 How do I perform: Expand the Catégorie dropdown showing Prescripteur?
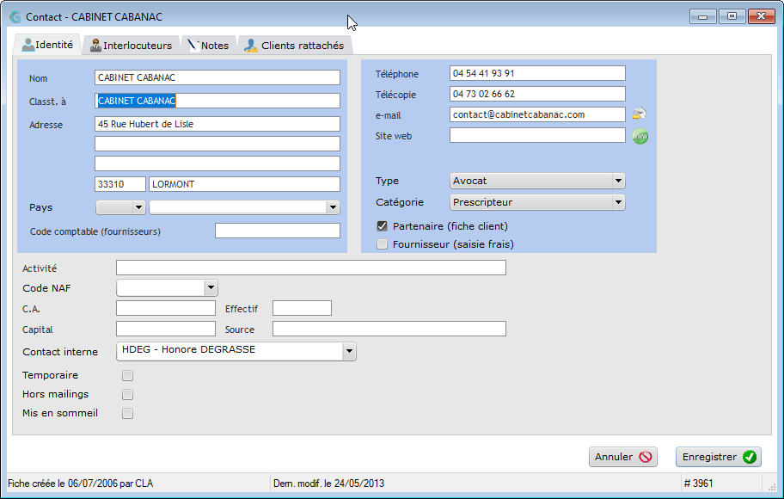coord(537,202)
